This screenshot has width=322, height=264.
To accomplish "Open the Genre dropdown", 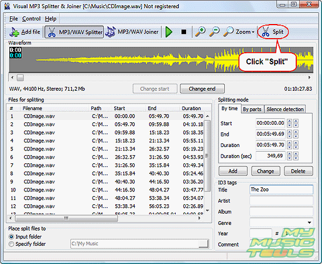I will click(x=309, y=222).
